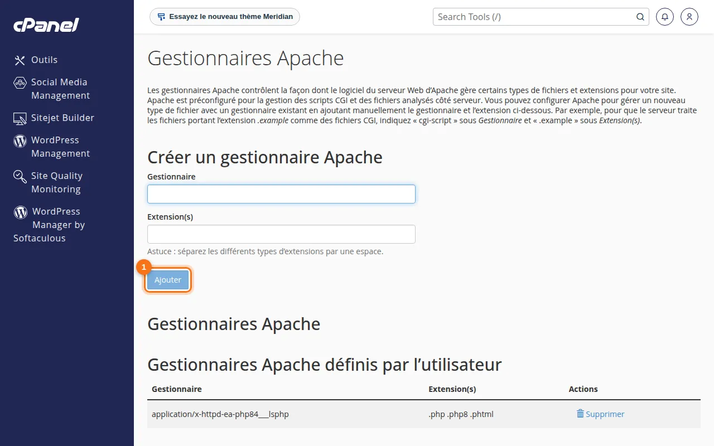Image resolution: width=714 pixels, height=446 pixels.
Task: Click Gestionnaire column header
Action: pos(177,389)
